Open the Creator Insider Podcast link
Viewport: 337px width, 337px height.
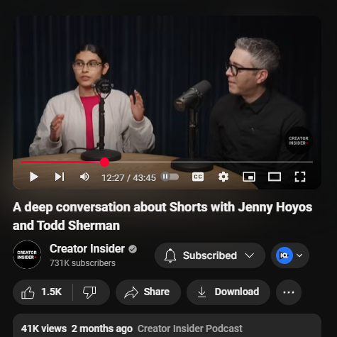click(190, 328)
